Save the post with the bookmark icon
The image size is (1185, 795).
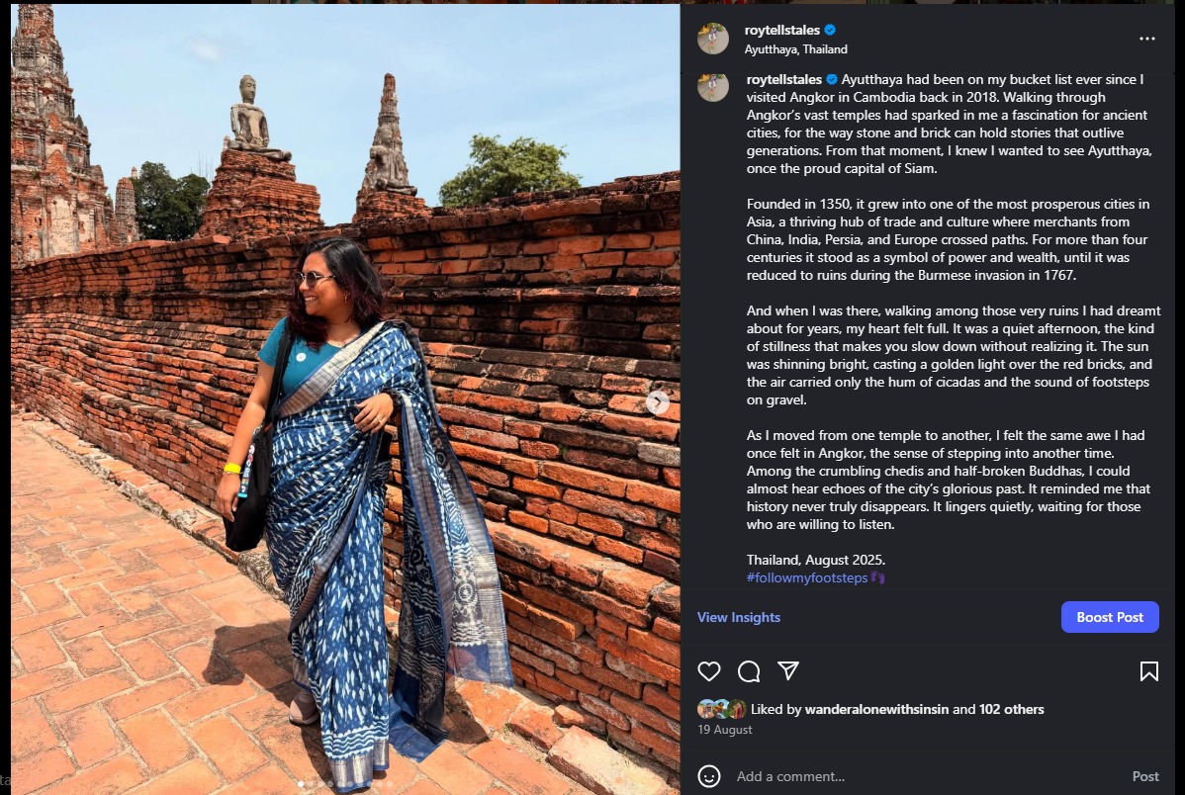1148,671
